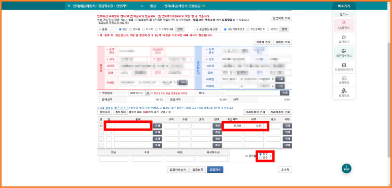392x188 pixels.
Task: Select 위수탁영세율 radio for 종류
Action: tap(157, 29)
